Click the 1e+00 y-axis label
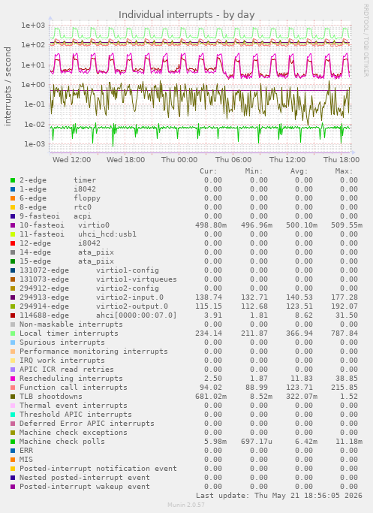 click(33, 85)
